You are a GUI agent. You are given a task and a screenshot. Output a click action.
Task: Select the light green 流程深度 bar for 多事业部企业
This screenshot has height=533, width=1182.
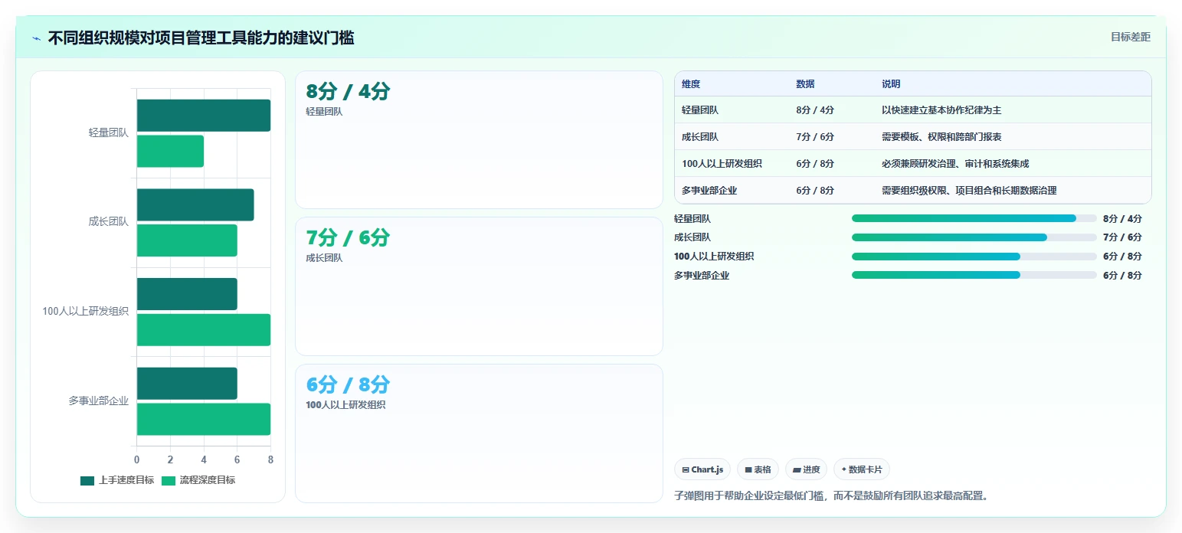pyautogui.click(x=204, y=419)
